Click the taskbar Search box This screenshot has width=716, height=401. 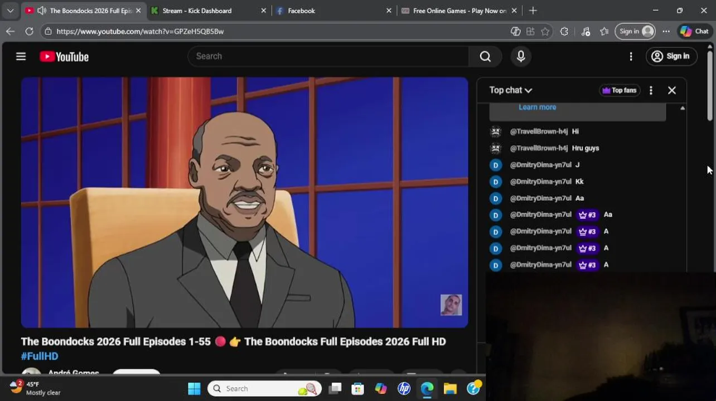[x=265, y=389]
